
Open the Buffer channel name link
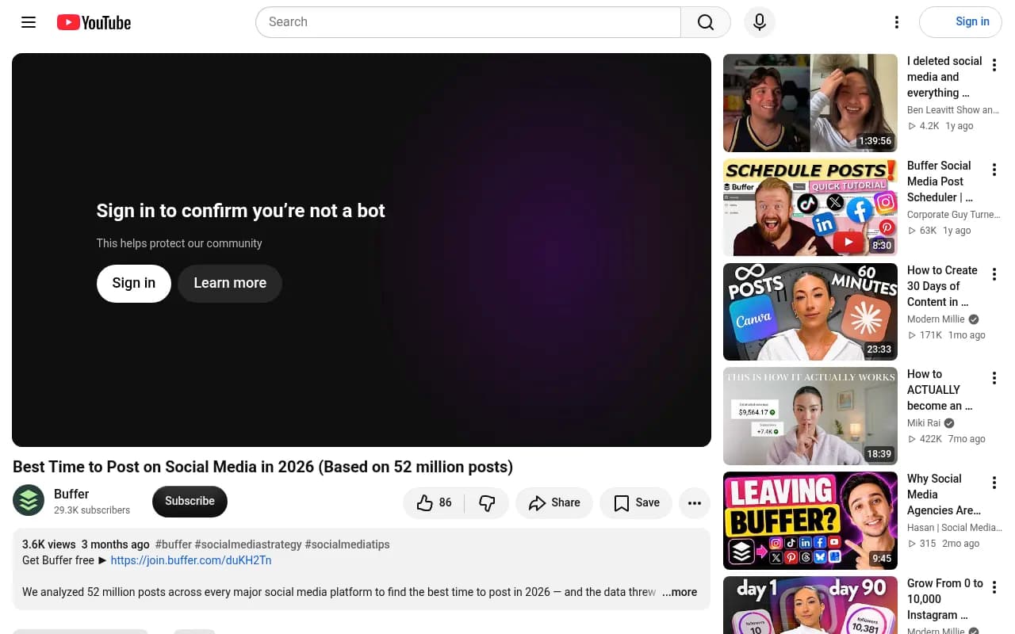pyautogui.click(x=71, y=494)
